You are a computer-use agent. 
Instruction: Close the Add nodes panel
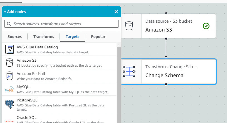116,12
